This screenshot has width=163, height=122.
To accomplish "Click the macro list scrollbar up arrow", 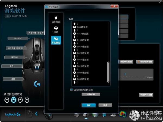I will [108, 63].
